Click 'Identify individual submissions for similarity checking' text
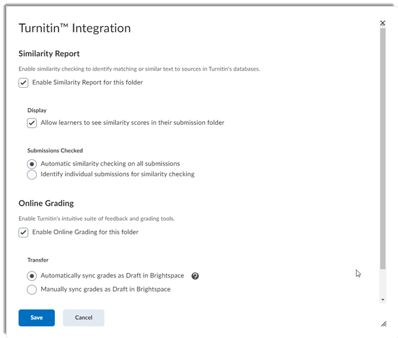Image resolution: width=398 pixels, height=338 pixels. tap(117, 174)
